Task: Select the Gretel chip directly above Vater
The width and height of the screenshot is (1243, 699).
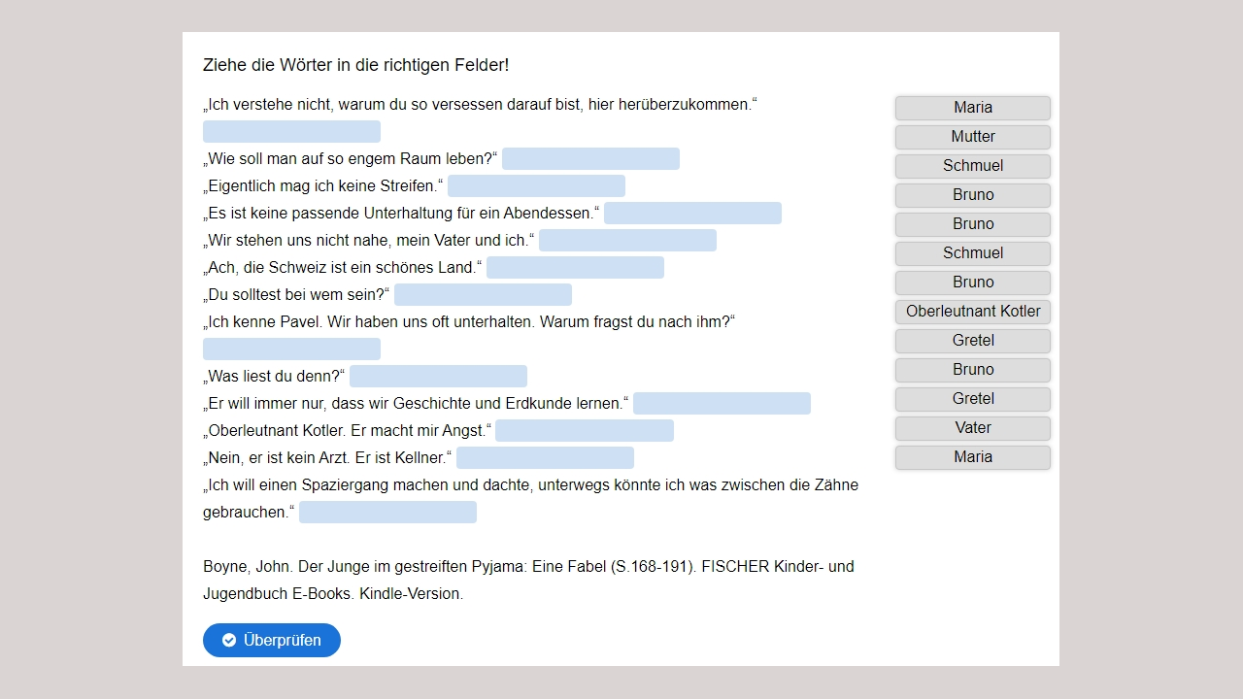Action: coord(972,399)
